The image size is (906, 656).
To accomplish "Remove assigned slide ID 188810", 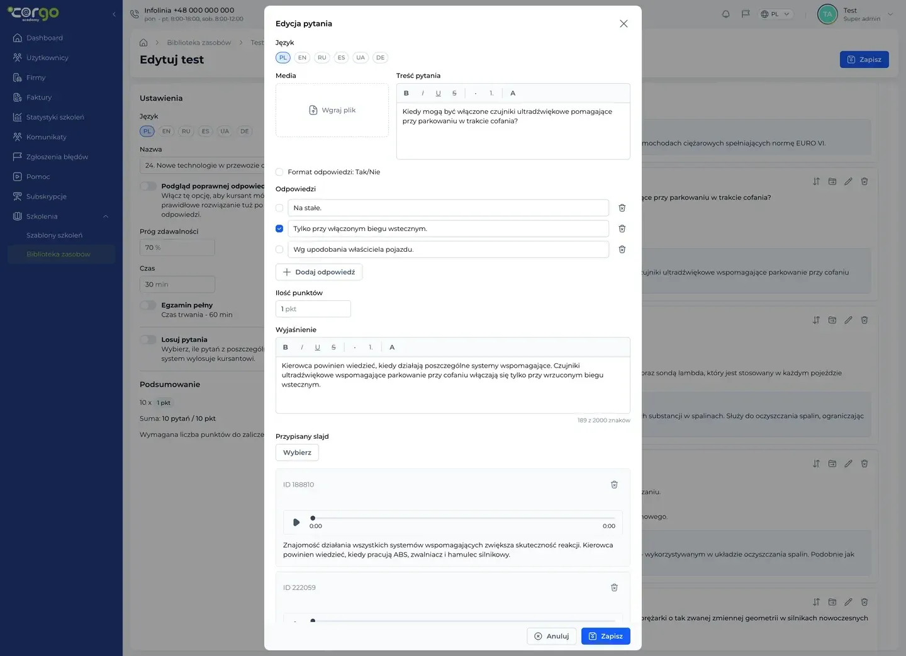I will pos(615,485).
